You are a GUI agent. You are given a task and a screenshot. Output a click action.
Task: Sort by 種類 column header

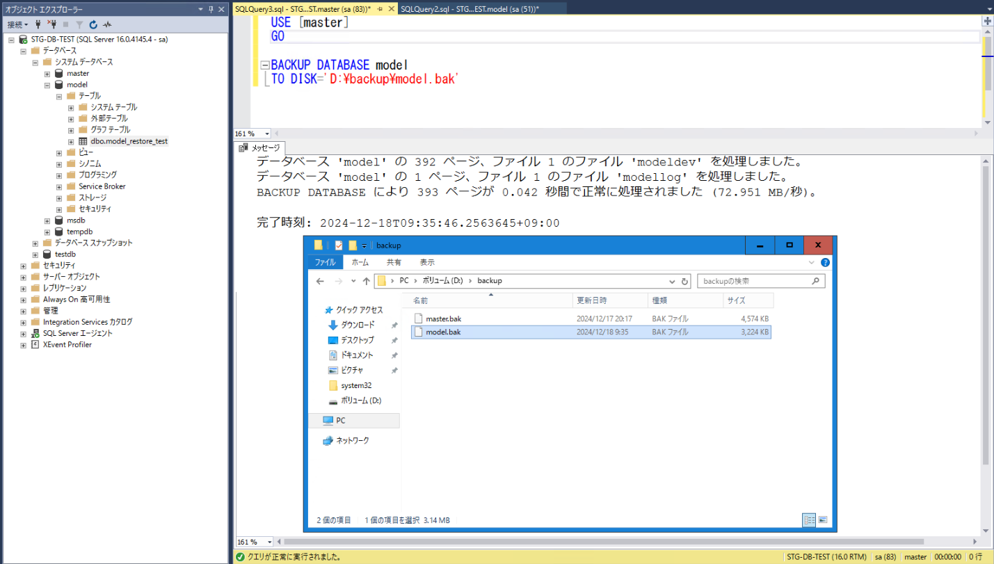pyautogui.click(x=685, y=300)
